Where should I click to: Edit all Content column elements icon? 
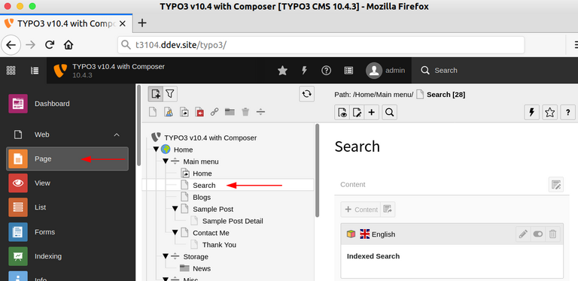click(x=556, y=185)
